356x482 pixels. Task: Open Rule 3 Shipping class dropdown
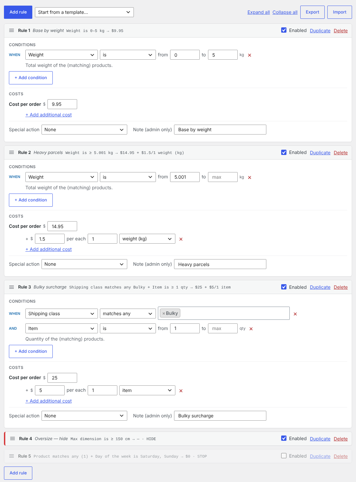coord(62,314)
